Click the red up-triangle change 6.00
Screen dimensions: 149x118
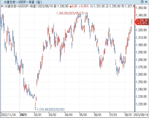tap(73, 6)
